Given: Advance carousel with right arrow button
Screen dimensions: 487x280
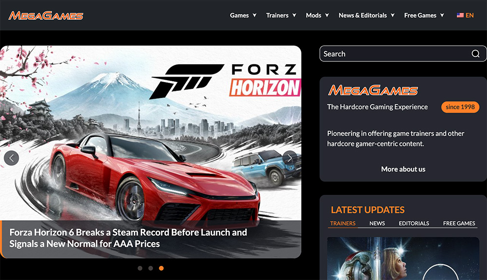Looking at the screenshot, I should click(x=290, y=158).
